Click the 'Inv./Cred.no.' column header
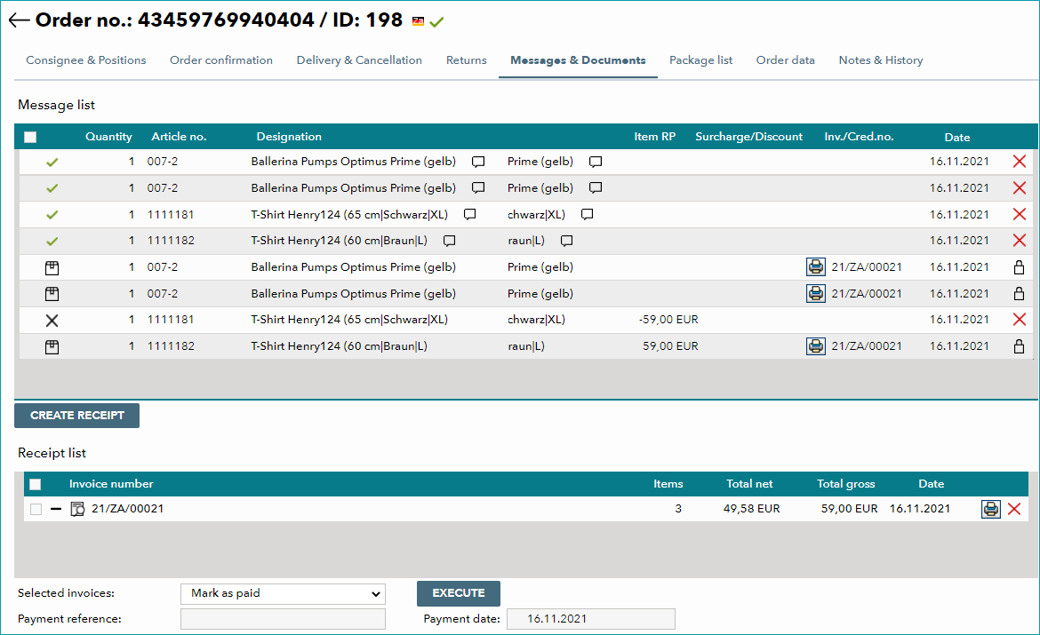The height and width of the screenshot is (635, 1040). 859,137
